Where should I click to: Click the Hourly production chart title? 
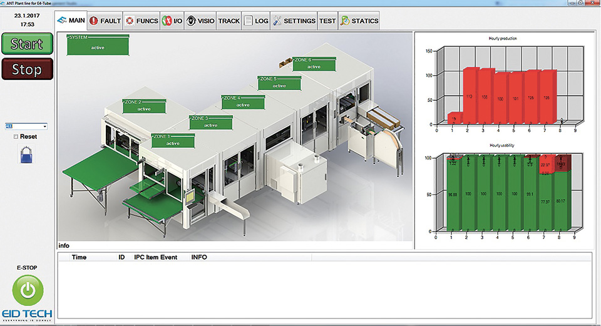(503, 38)
